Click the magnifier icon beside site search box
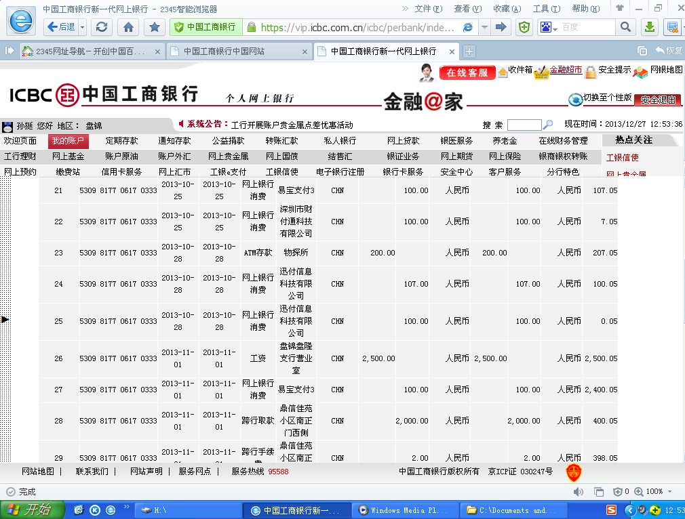 [x=548, y=125]
